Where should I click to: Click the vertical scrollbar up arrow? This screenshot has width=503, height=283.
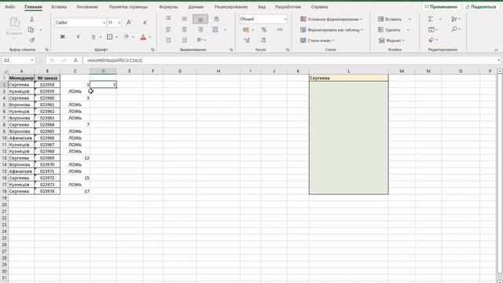click(500, 71)
